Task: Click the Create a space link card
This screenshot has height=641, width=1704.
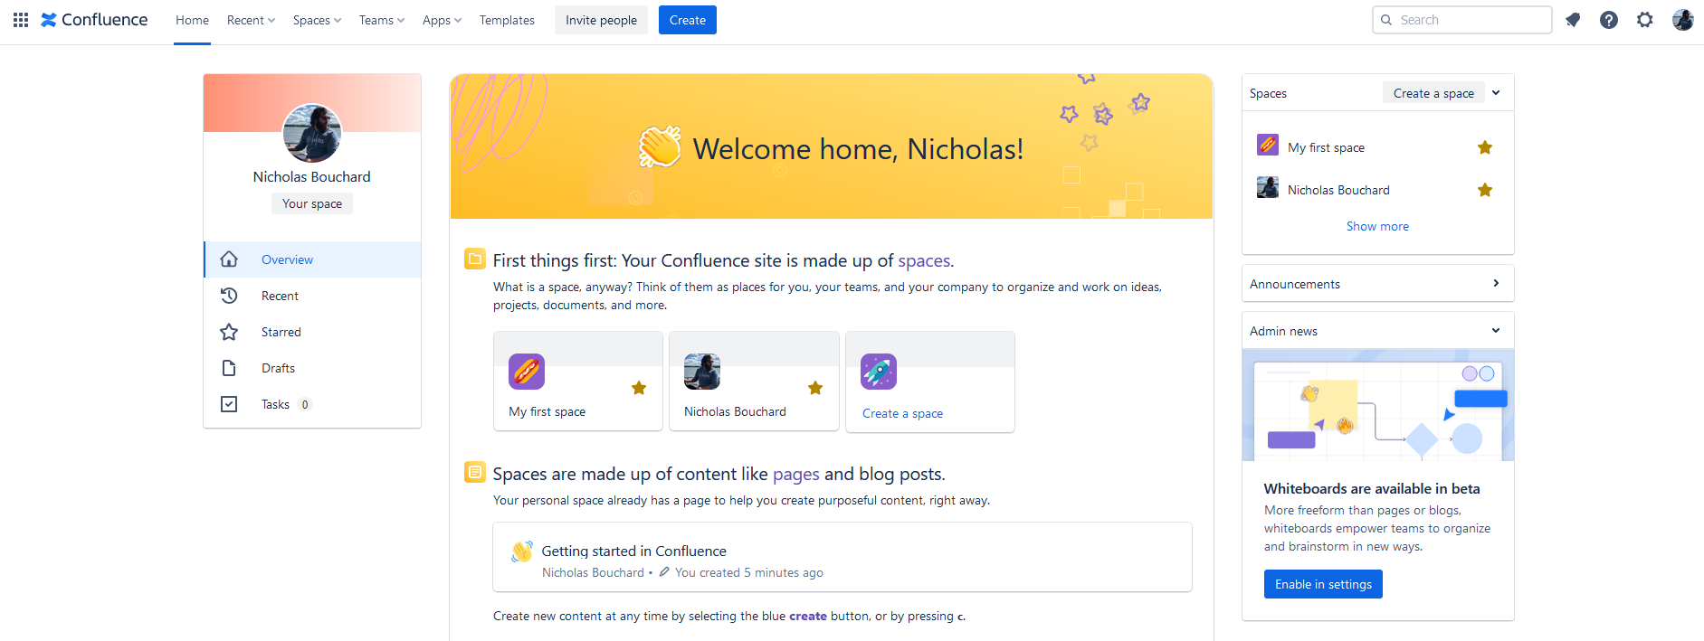Action: pos(930,382)
